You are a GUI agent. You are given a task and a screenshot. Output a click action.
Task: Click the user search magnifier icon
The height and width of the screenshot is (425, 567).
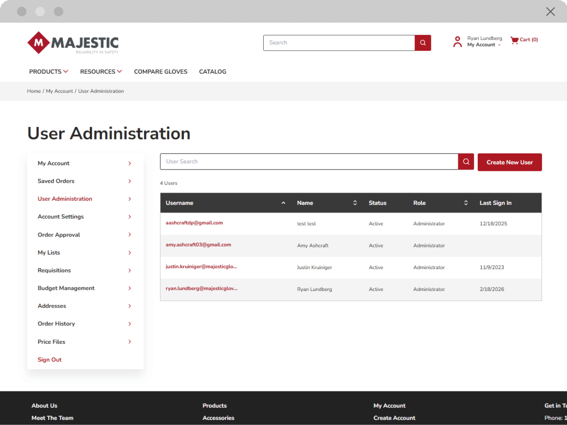(x=466, y=161)
